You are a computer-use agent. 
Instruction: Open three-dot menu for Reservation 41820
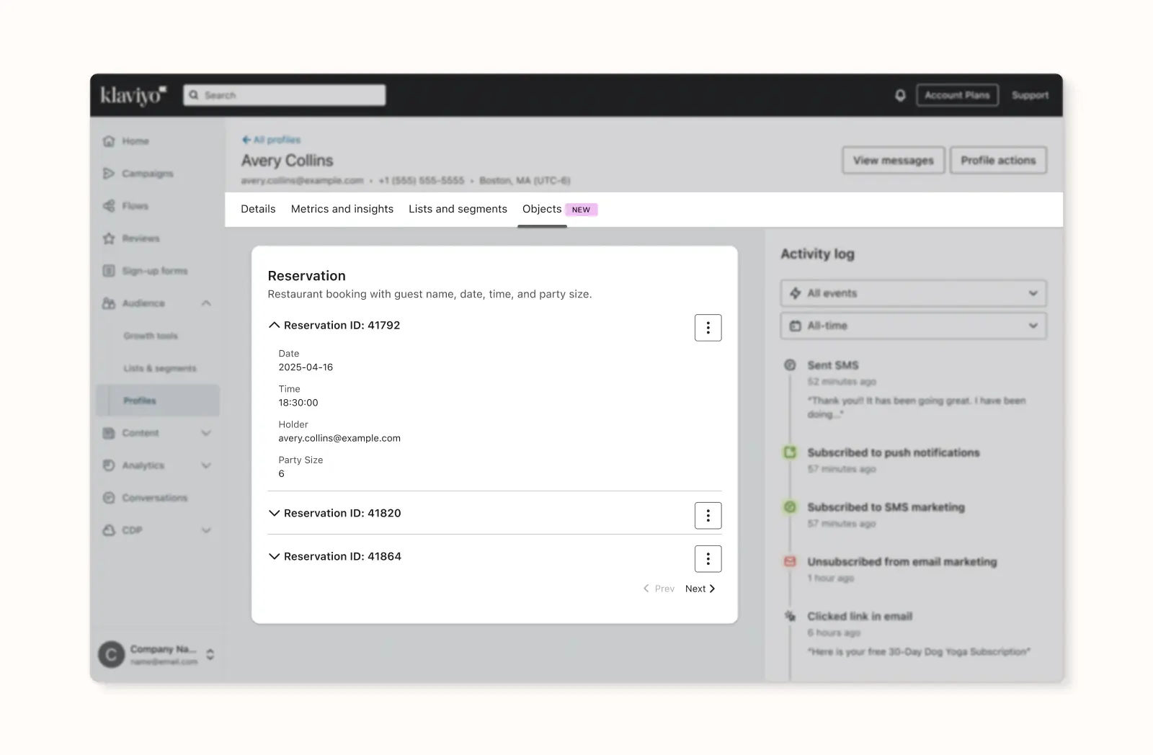[x=708, y=516]
